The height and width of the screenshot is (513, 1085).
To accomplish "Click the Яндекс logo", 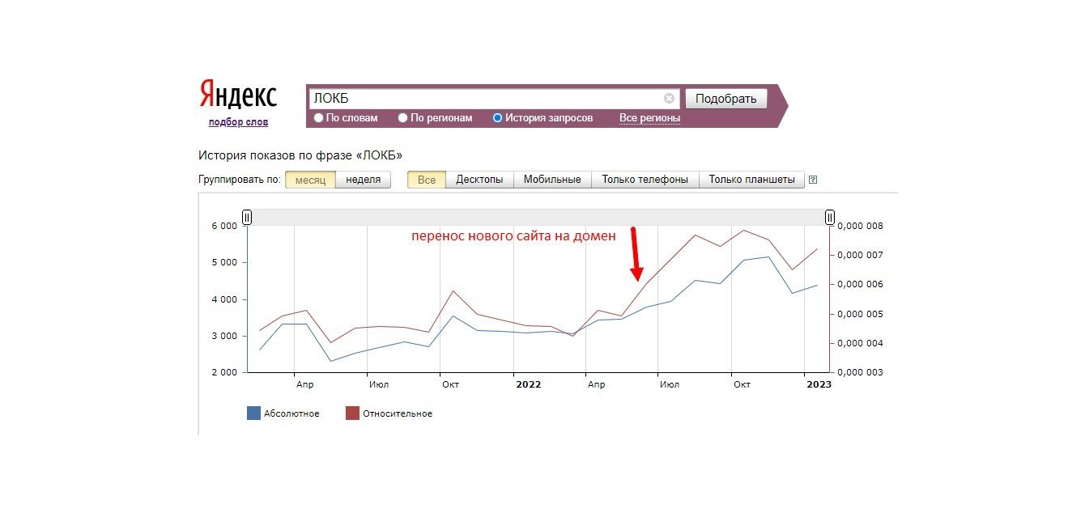I will pyautogui.click(x=238, y=95).
